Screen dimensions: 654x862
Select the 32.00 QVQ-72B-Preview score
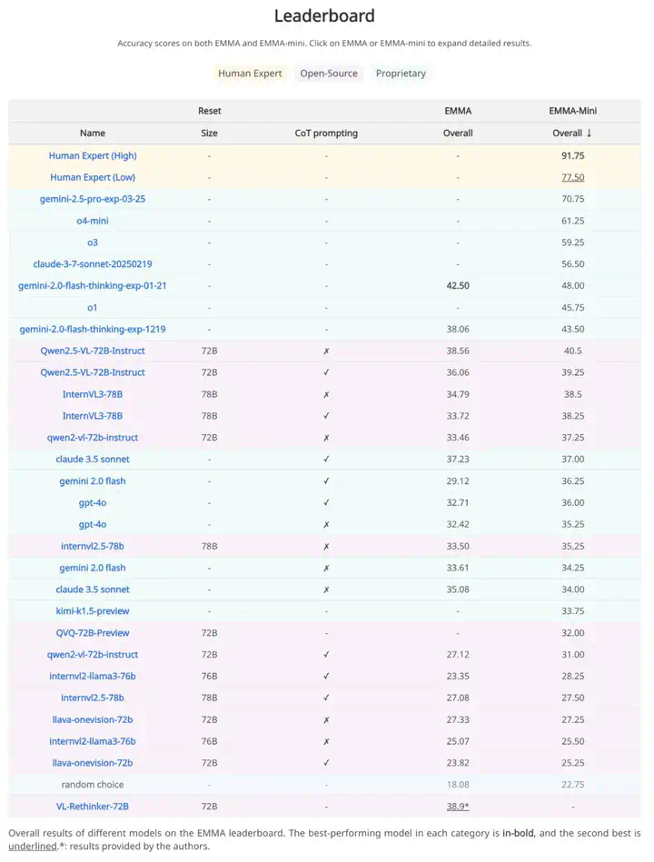[572, 633]
